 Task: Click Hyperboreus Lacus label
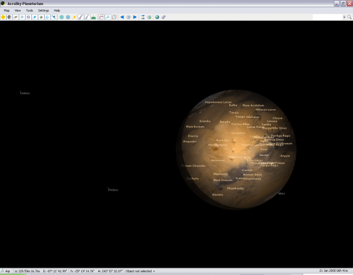(x=218, y=102)
